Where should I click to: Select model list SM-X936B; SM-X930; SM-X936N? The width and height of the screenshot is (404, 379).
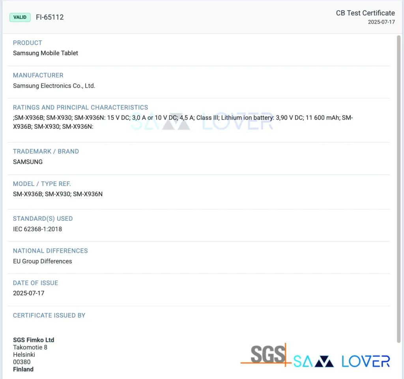click(58, 194)
